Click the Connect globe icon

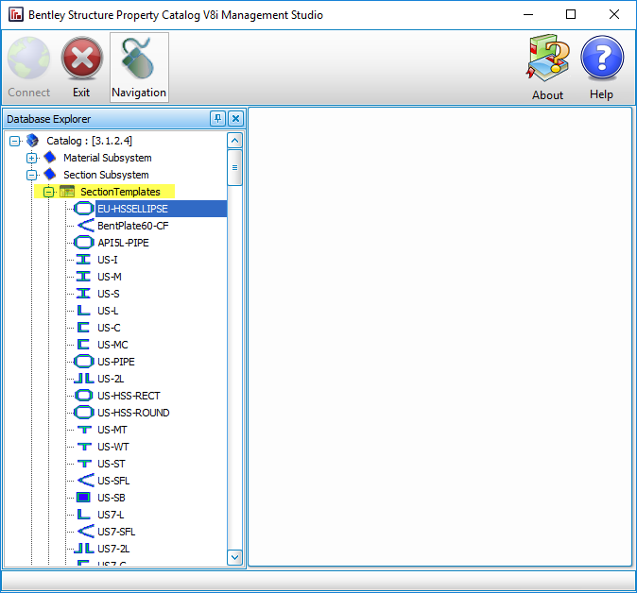point(29,58)
